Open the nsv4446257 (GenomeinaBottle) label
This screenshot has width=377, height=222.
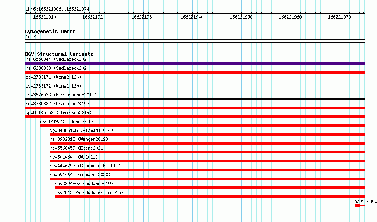coord(85,166)
